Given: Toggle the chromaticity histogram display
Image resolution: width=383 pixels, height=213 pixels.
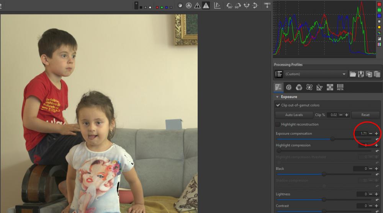Looking at the screenshot, I should pos(379,27).
